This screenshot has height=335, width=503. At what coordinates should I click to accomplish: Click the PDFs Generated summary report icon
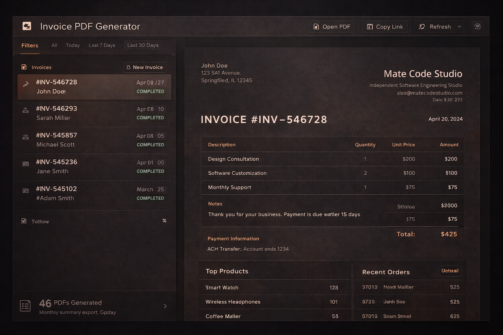(x=25, y=306)
